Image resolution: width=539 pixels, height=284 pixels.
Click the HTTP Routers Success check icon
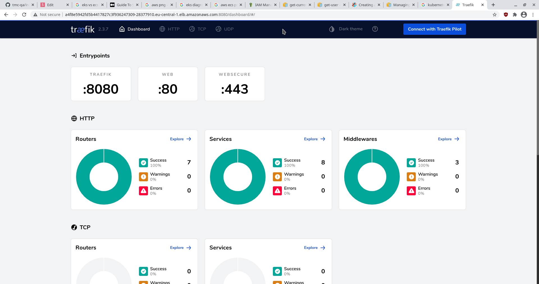coord(143,162)
